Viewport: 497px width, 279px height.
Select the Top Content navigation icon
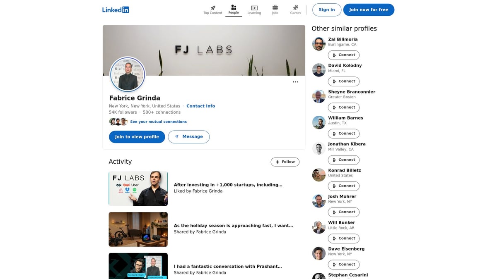pos(212,8)
